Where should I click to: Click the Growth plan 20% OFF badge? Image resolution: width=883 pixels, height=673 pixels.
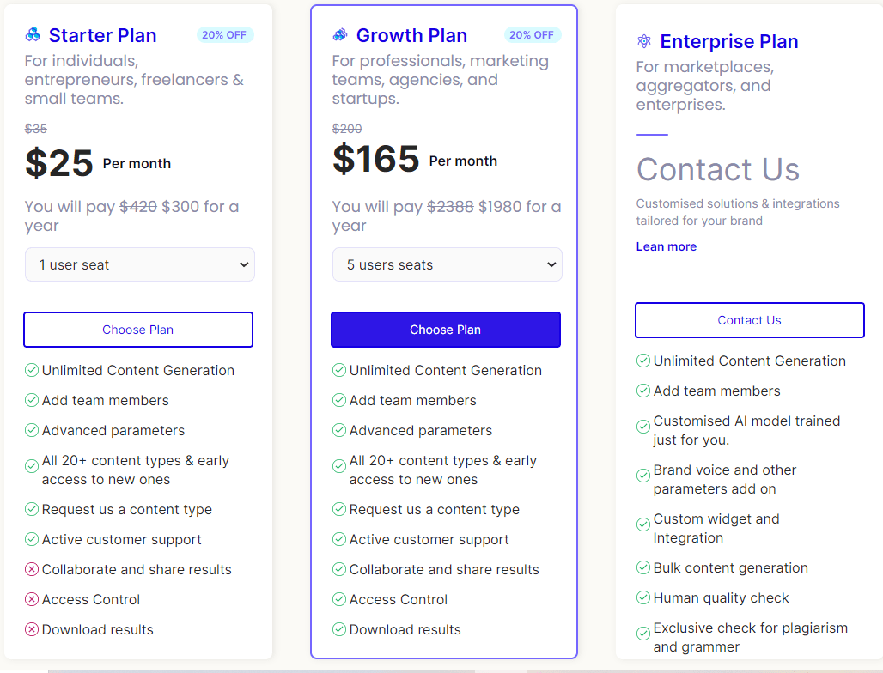532,35
